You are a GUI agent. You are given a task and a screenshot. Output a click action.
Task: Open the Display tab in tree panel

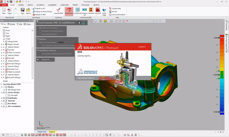(11, 24)
